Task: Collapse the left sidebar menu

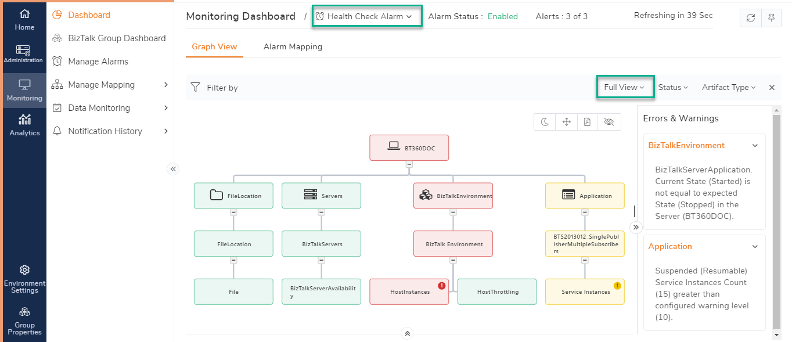Action: 173,169
